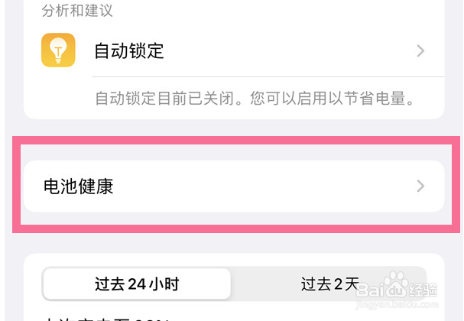
Task: Tap the chevron arrow beside 电池健康
Action: pos(420,186)
